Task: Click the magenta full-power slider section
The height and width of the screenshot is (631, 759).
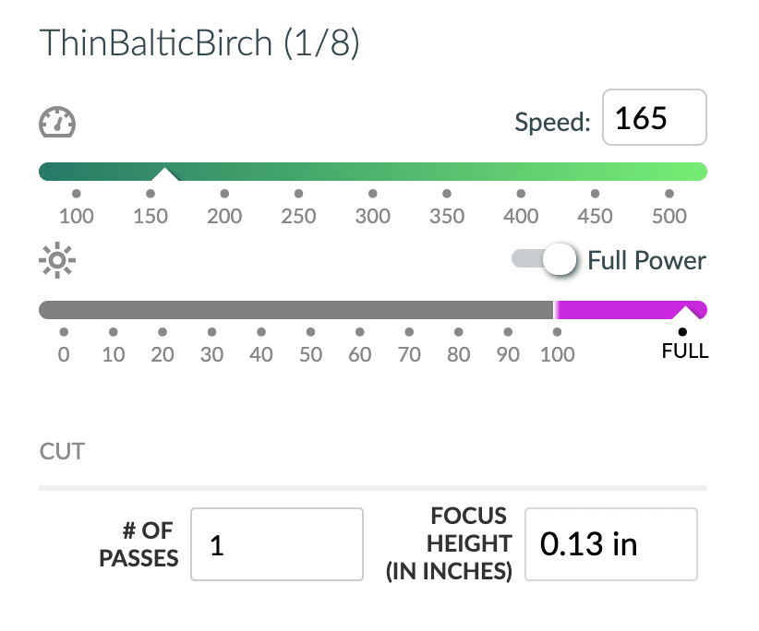Action: click(631, 310)
